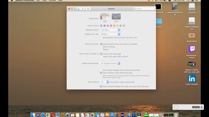This screenshot has width=209, height=117.
Task: Choose Jump to the next page
Action: (101, 54)
